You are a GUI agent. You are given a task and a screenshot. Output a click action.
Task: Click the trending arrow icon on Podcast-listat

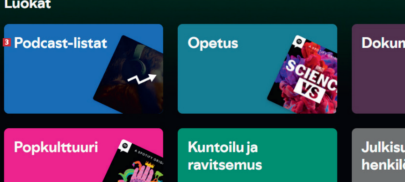[x=142, y=79]
